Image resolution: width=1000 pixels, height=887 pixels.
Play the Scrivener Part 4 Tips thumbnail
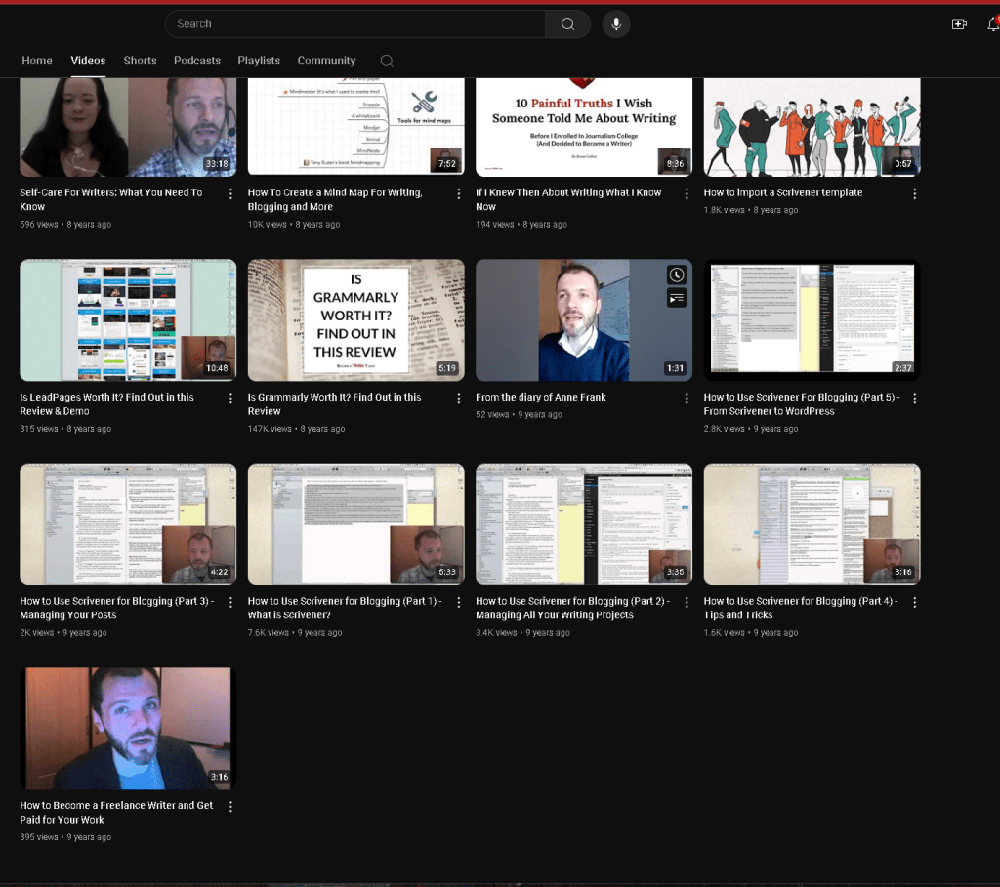pyautogui.click(x=812, y=525)
